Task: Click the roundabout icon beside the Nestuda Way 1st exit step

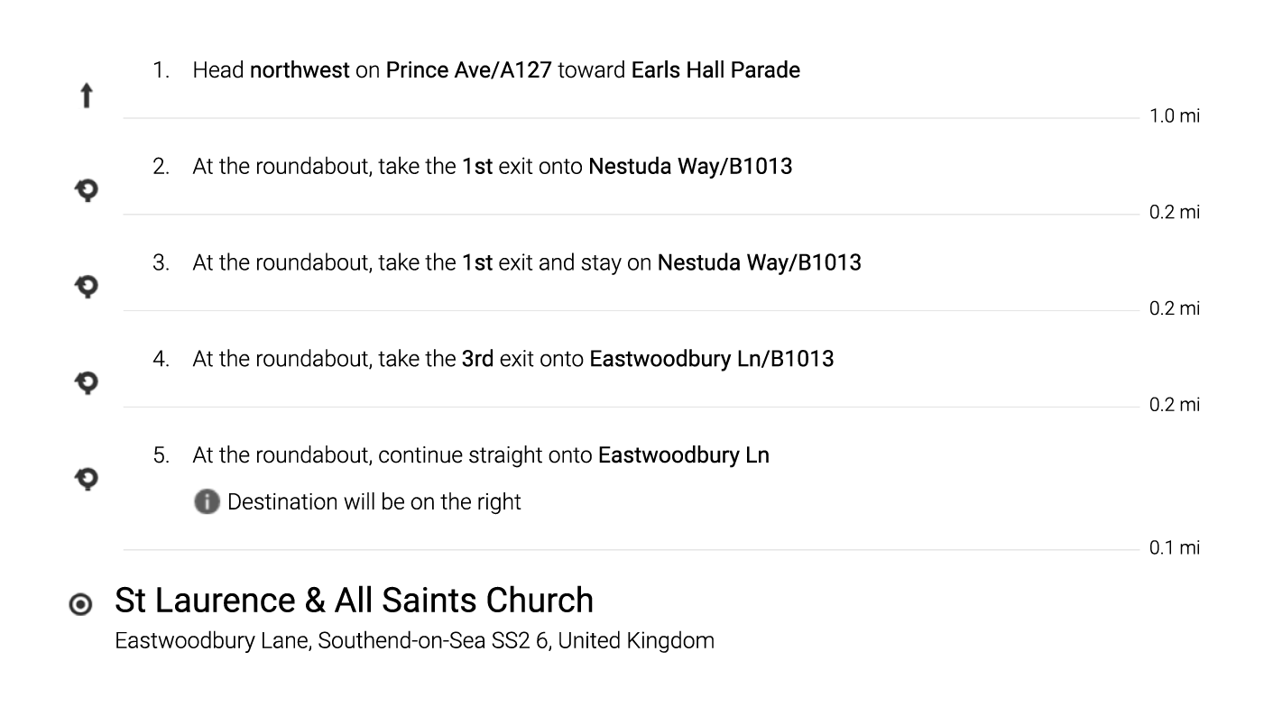Action: 86,190
